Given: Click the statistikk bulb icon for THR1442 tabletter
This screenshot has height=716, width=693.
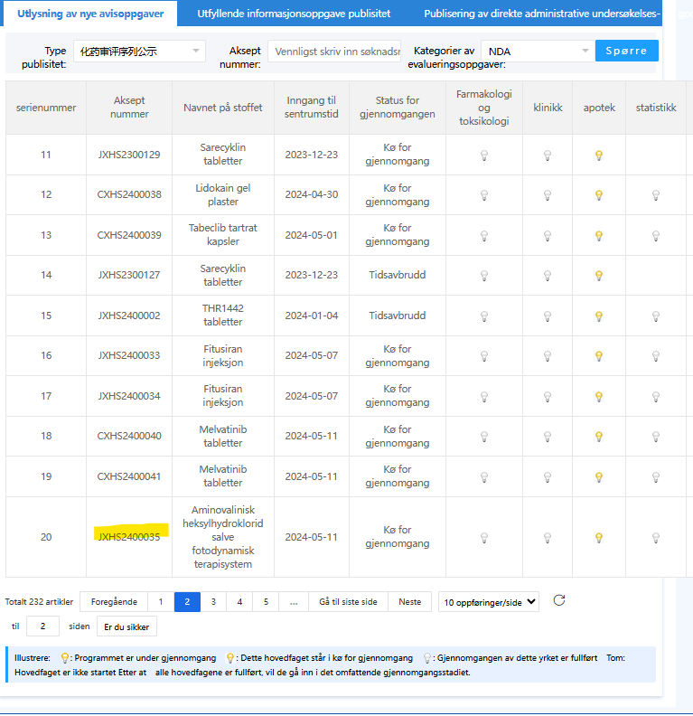Looking at the screenshot, I should coord(656,316).
